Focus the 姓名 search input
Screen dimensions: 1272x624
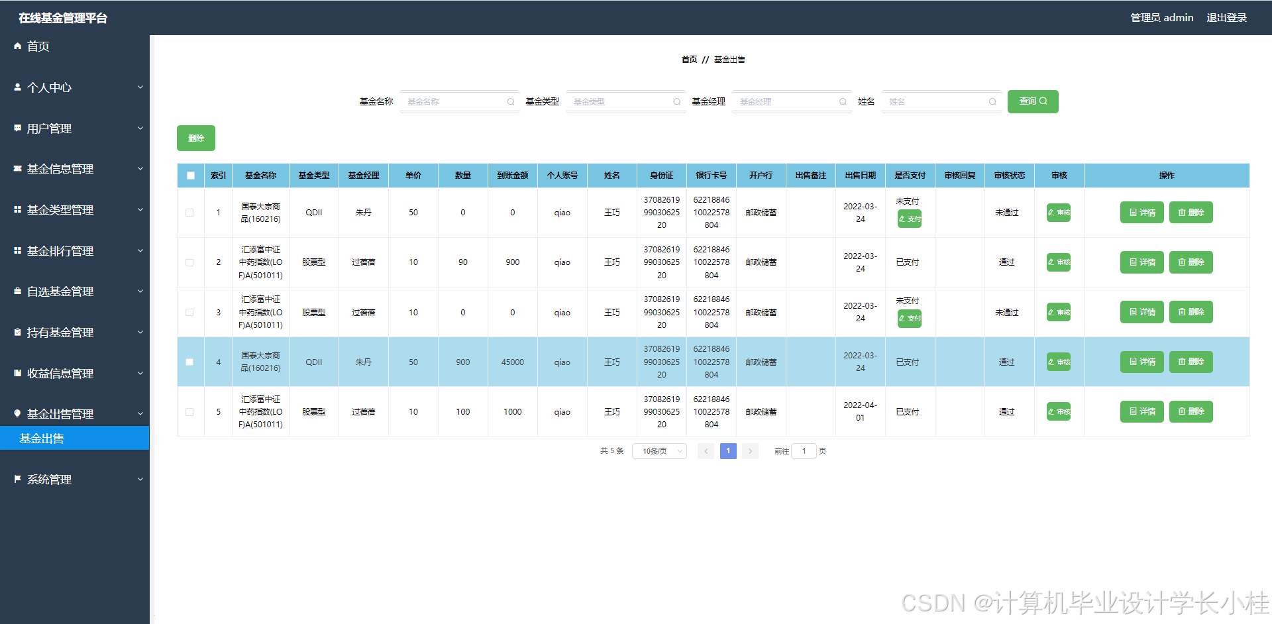tap(941, 101)
